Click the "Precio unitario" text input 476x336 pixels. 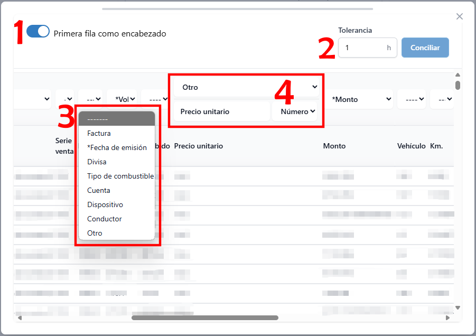click(222, 111)
